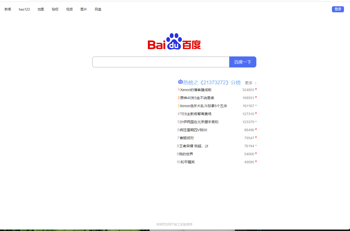Click the up arrow next to 127310
The width and height of the screenshot is (350, 231).
256,113
